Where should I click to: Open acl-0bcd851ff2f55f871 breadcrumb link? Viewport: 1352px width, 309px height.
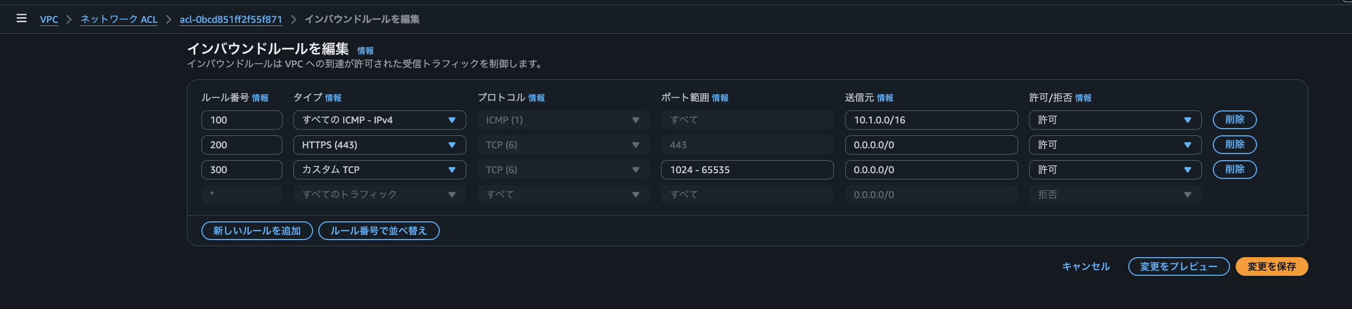[231, 19]
